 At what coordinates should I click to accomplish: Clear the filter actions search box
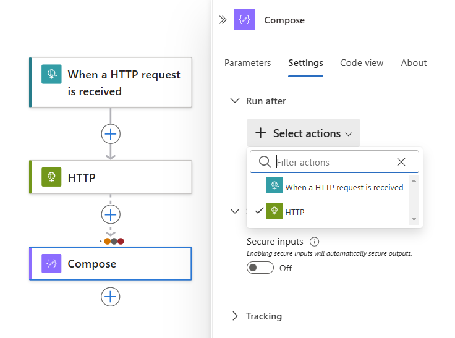point(401,162)
